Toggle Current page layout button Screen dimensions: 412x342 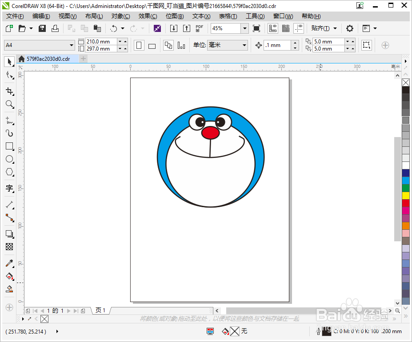pos(181,45)
